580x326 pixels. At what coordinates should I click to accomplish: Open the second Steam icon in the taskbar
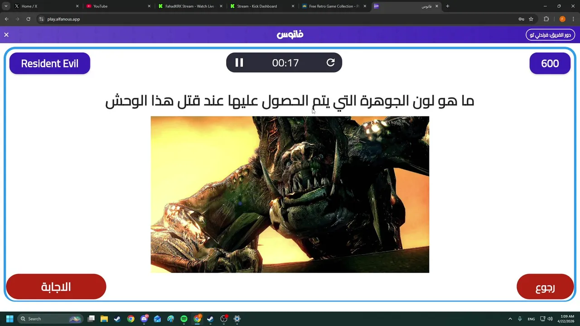tap(210, 319)
